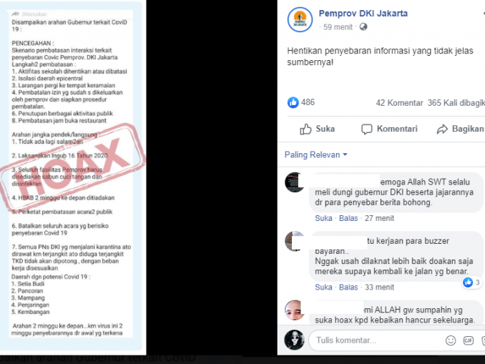Click the blue like reaction icon beside 486

pos(293,102)
